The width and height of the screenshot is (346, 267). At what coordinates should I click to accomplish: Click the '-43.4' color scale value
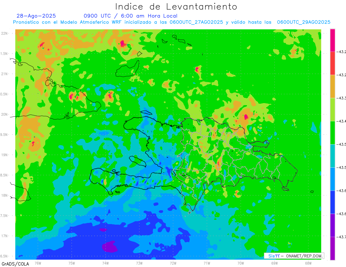pyautogui.click(x=341, y=121)
